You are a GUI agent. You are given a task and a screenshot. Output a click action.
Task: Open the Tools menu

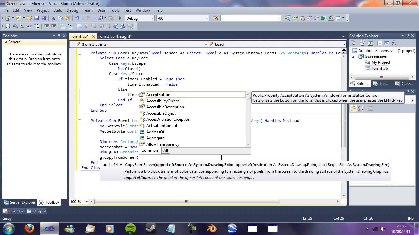coord(114,10)
